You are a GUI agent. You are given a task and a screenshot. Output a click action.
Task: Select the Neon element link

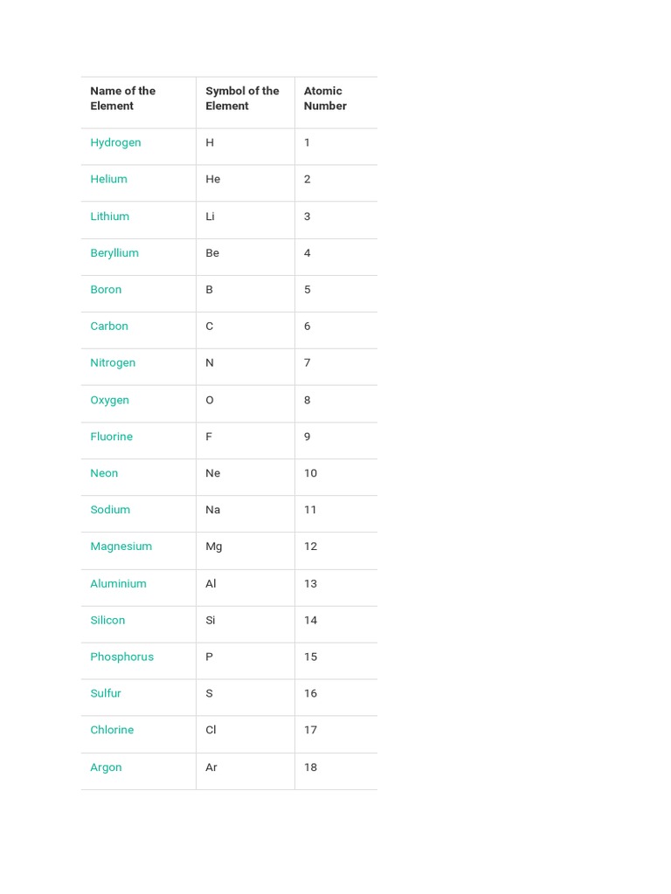click(104, 473)
